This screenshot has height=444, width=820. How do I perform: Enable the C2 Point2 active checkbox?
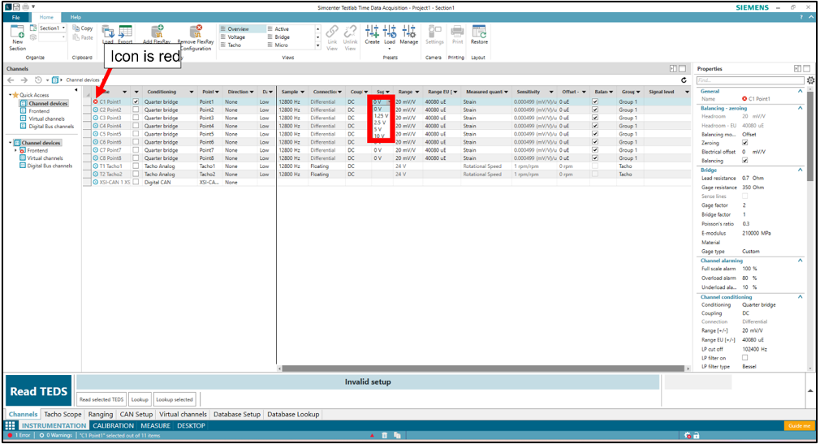tap(136, 110)
